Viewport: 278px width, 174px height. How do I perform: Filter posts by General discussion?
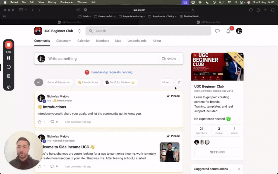coord(59,82)
